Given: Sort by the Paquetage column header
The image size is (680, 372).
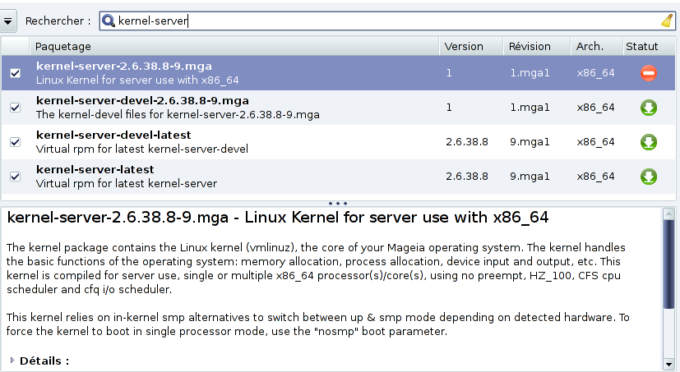Looking at the screenshot, I should pos(234,46).
